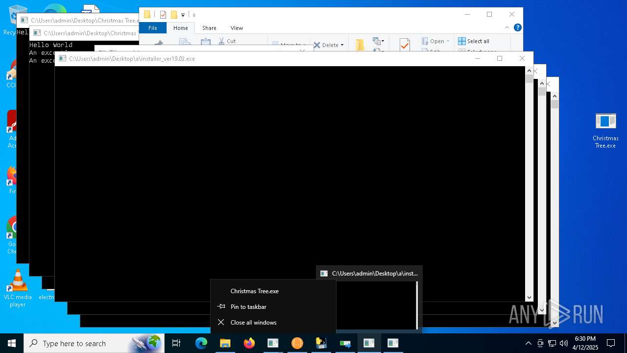Viewport: 627px width, 353px height.
Task: Open Quick Access Toolbar customize dropdown
Action: (x=183, y=15)
